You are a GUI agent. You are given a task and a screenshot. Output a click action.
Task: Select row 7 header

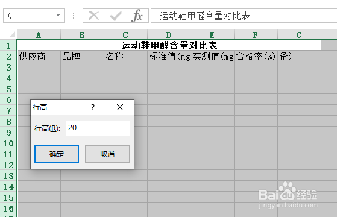pyautogui.click(x=8, y=111)
